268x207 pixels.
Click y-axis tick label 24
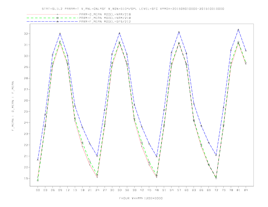(x=26, y=123)
